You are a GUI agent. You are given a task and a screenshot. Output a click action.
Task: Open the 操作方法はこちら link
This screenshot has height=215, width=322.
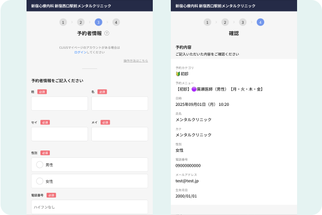(x=135, y=61)
